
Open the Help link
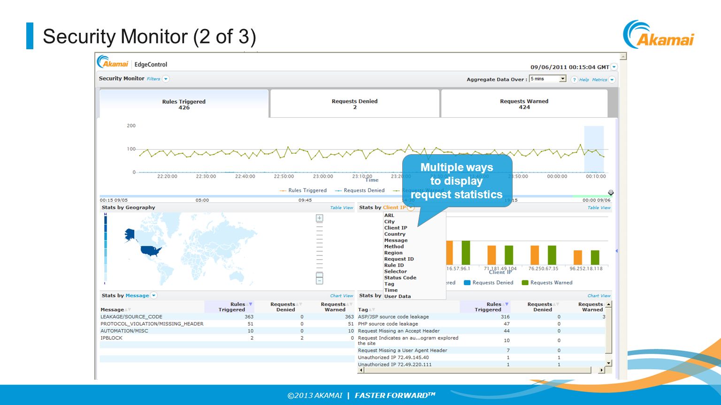[584, 80]
